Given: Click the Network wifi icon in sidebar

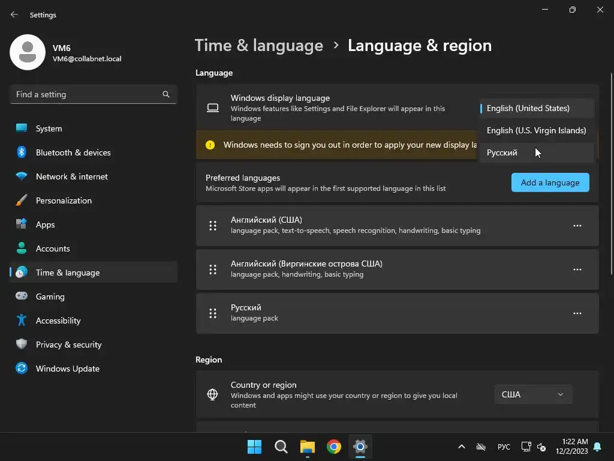Looking at the screenshot, I should (x=22, y=176).
